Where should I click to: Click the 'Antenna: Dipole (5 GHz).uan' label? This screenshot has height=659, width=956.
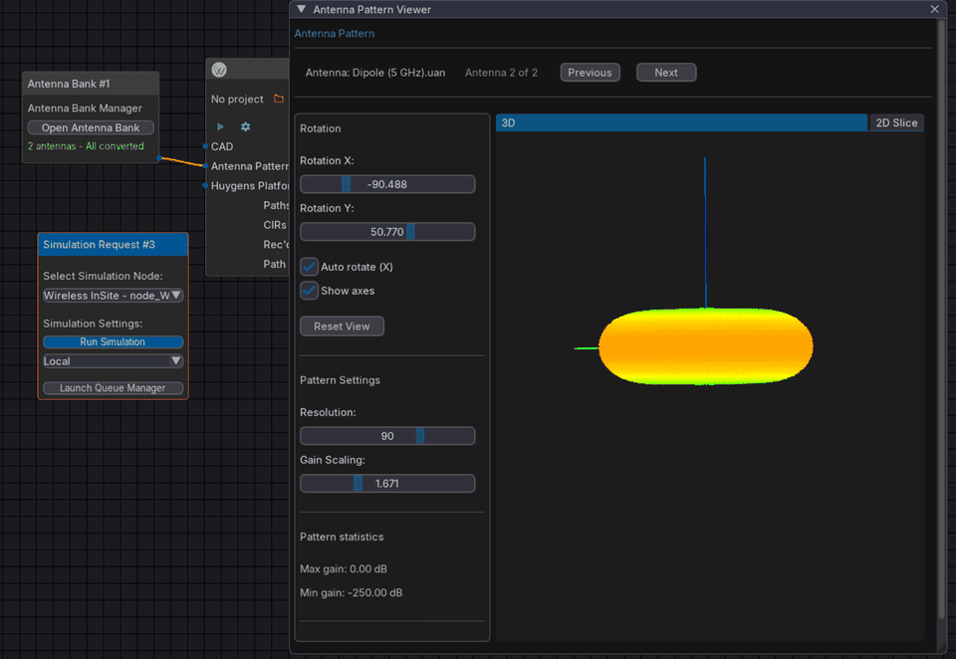(375, 73)
